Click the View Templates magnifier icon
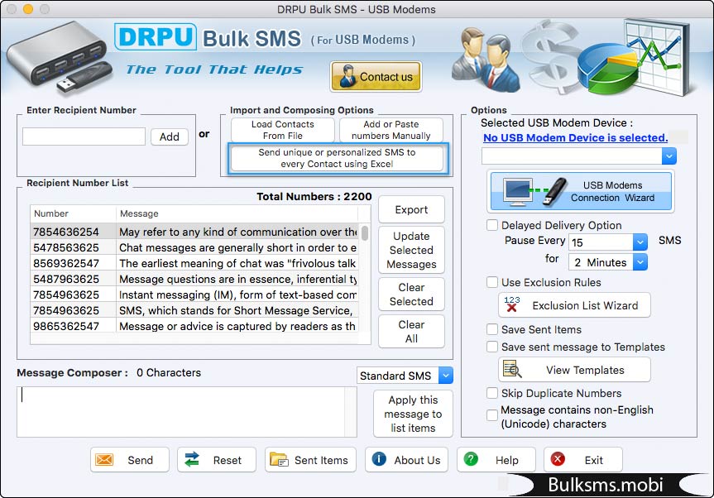The width and height of the screenshot is (714, 498). pyautogui.click(x=512, y=369)
